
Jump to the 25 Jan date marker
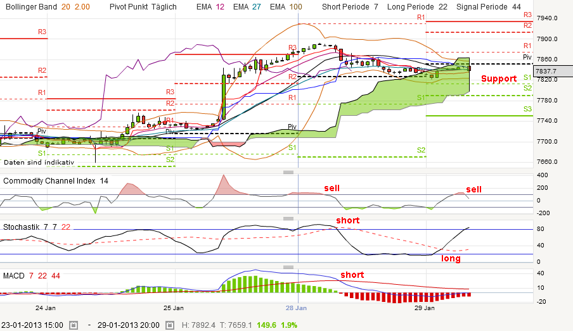tap(174, 308)
